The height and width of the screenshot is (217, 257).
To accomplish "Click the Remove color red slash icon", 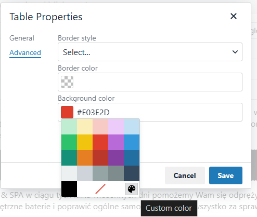I will (100, 189).
